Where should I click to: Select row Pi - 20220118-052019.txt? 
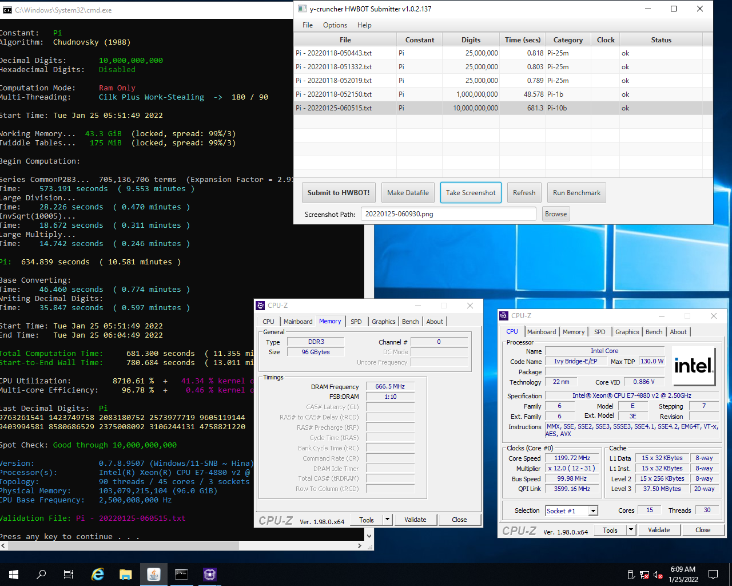tap(503, 81)
